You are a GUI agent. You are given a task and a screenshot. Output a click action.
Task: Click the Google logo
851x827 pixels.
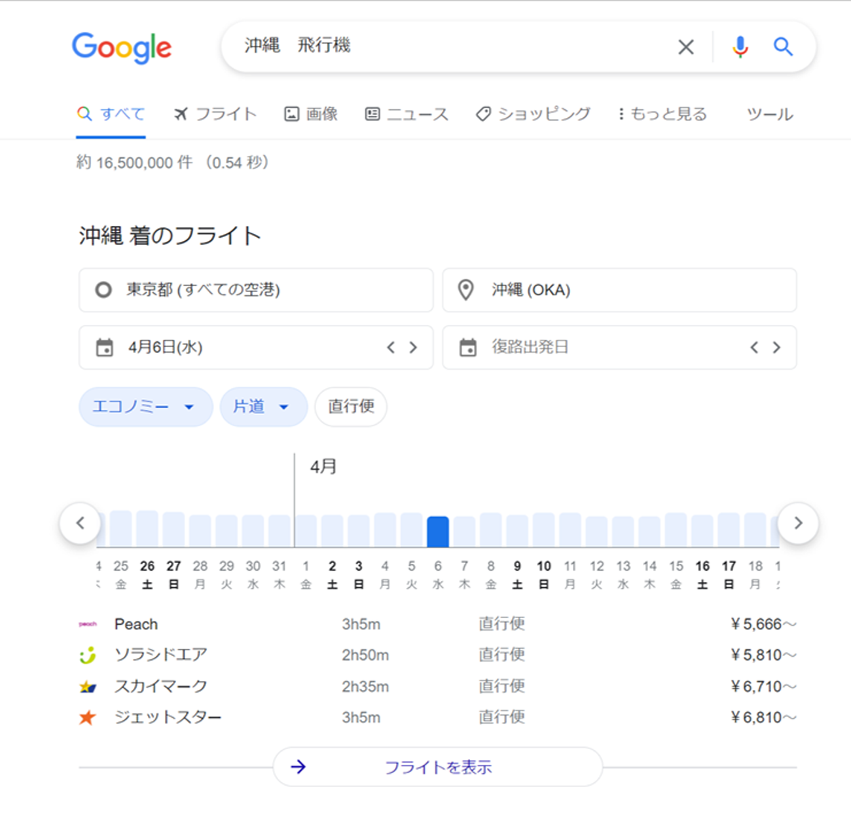tap(122, 47)
